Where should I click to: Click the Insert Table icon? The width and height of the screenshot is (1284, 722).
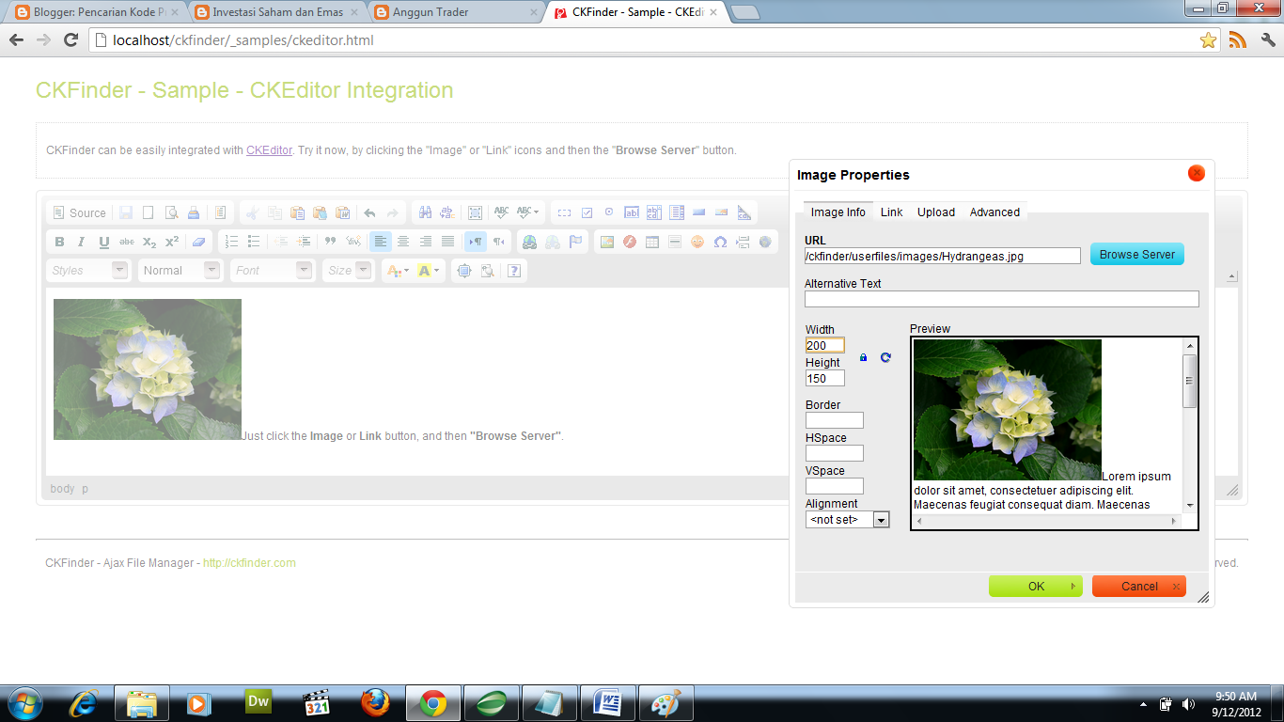click(652, 242)
